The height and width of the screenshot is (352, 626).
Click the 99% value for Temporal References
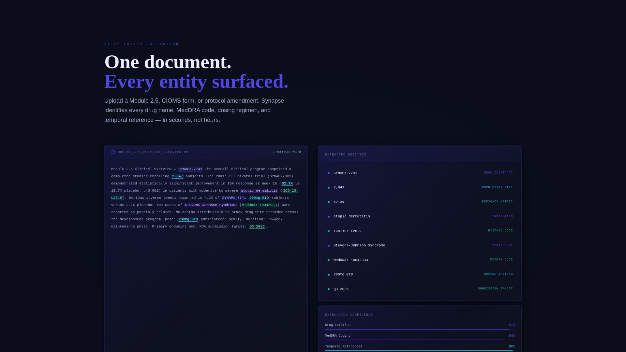(512, 346)
